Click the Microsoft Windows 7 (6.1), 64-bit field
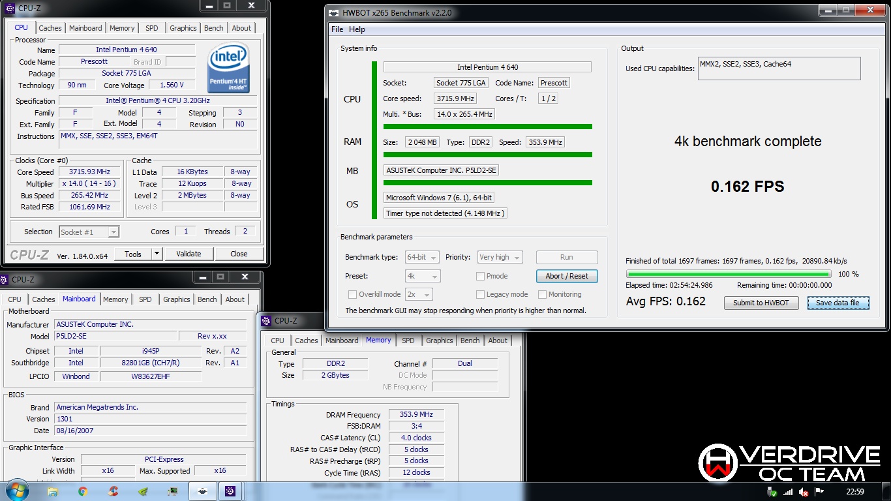This screenshot has height=501, width=891. pyautogui.click(x=440, y=198)
